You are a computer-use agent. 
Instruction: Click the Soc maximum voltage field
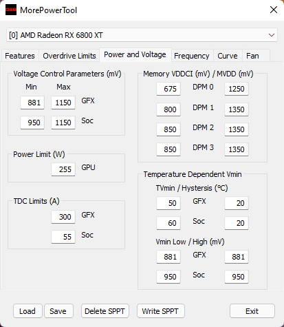pyautogui.click(x=63, y=123)
